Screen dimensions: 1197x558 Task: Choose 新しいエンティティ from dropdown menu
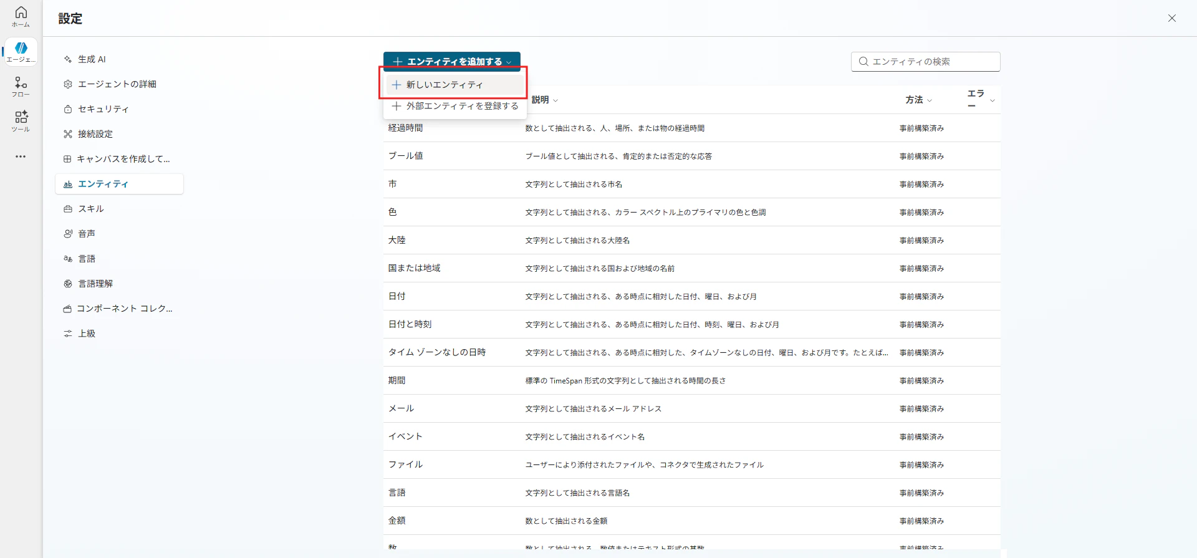[x=454, y=85]
